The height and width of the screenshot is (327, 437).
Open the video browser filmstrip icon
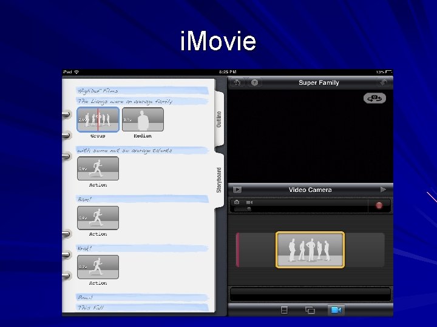284,310
